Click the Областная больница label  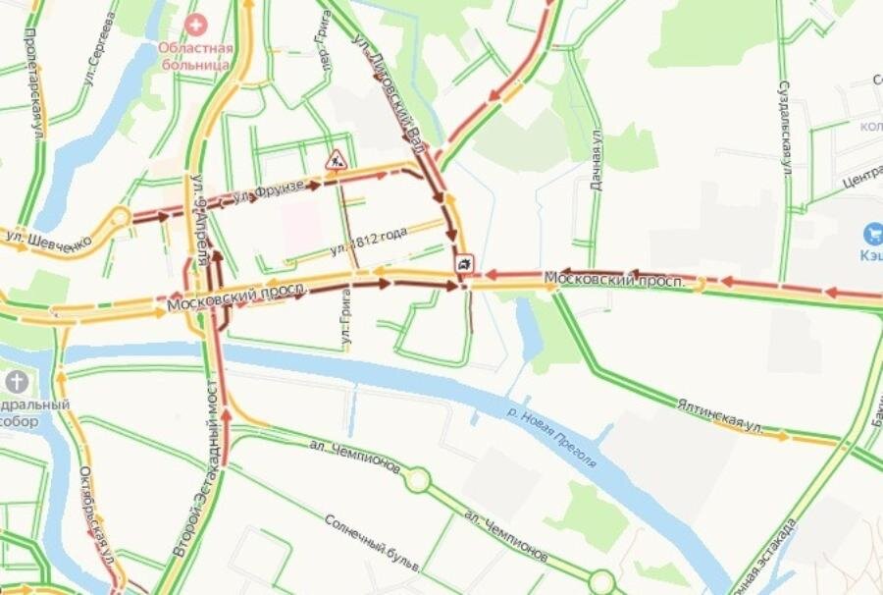195,56
